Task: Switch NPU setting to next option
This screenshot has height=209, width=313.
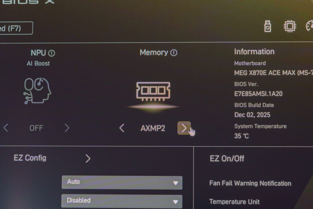Action: pos(67,128)
